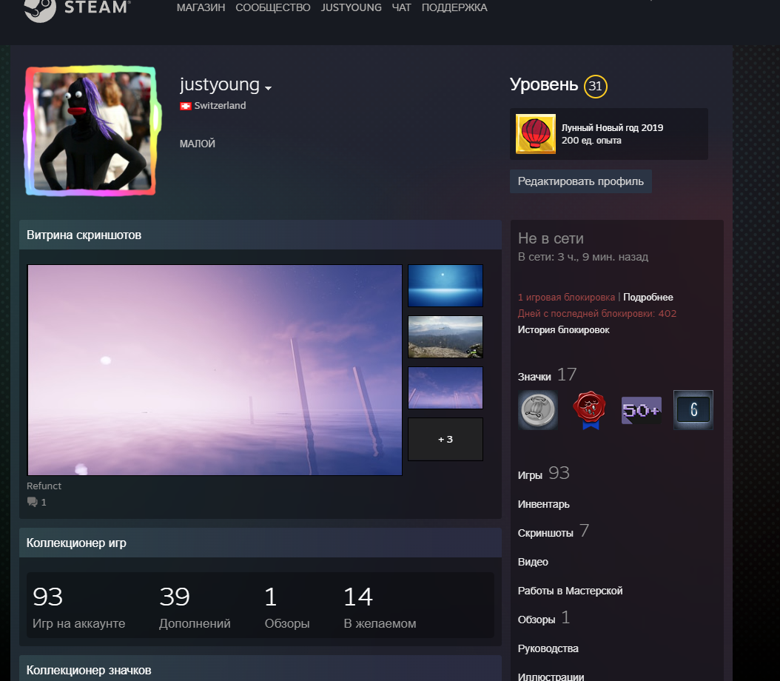Click the level 31 circle badge
Image resolution: width=780 pixels, height=681 pixels.
pos(595,87)
